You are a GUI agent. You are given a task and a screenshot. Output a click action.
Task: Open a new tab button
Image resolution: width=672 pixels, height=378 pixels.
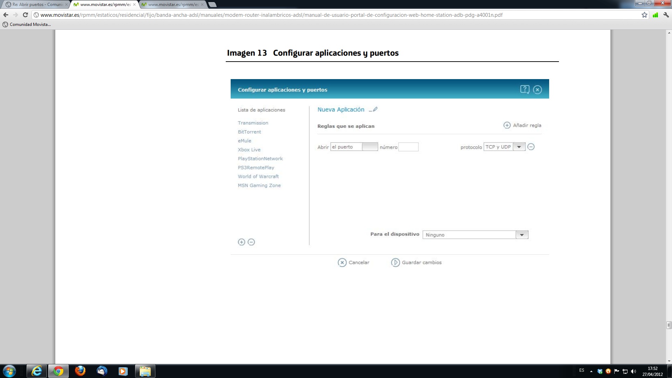pyautogui.click(x=212, y=5)
